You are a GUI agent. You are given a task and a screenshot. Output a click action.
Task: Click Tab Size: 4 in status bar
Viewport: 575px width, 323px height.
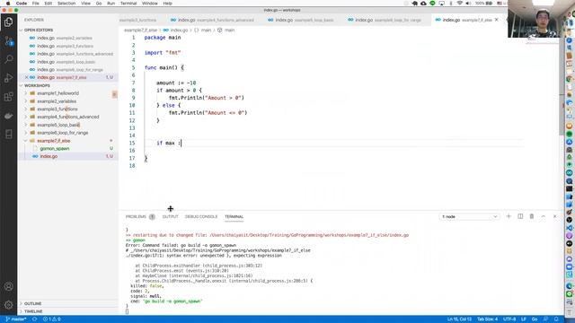pyautogui.click(x=487, y=319)
